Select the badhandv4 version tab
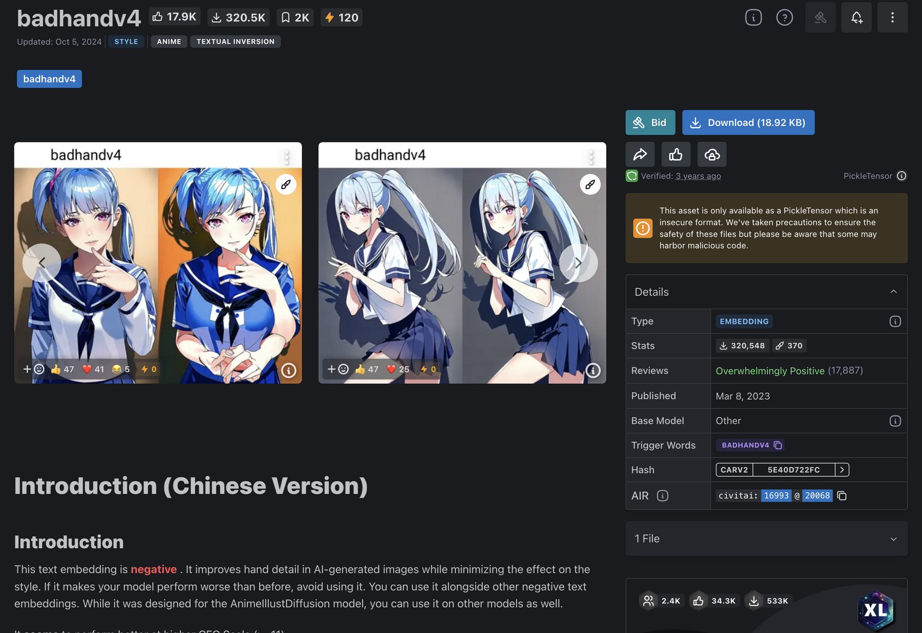 pyautogui.click(x=49, y=79)
